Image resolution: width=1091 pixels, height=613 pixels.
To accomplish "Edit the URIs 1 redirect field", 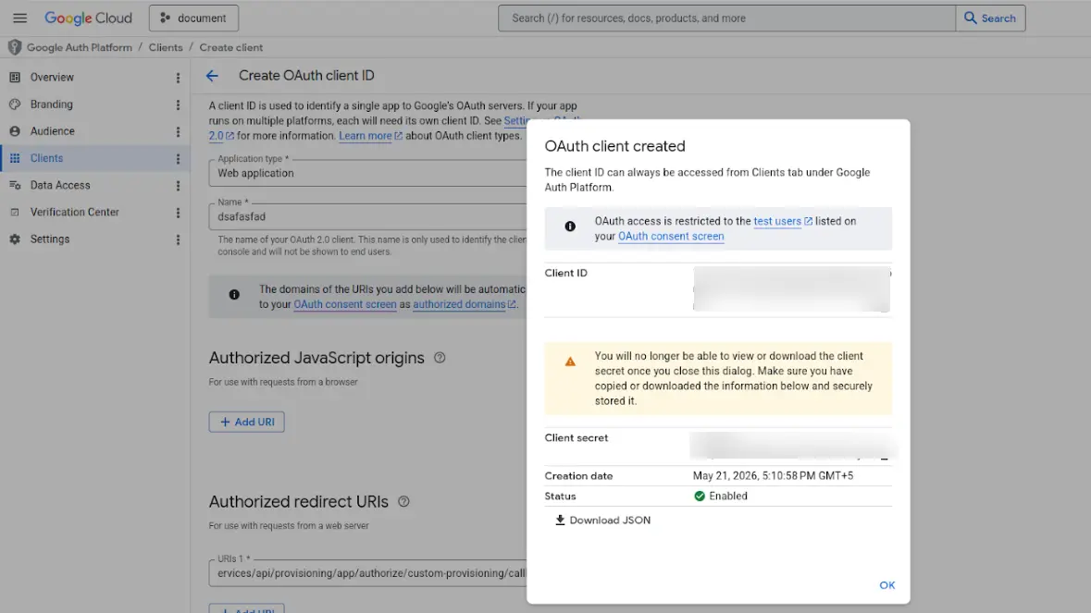I will (x=367, y=573).
